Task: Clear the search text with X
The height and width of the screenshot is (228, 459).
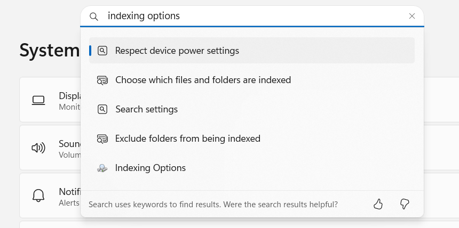Action: (412, 16)
